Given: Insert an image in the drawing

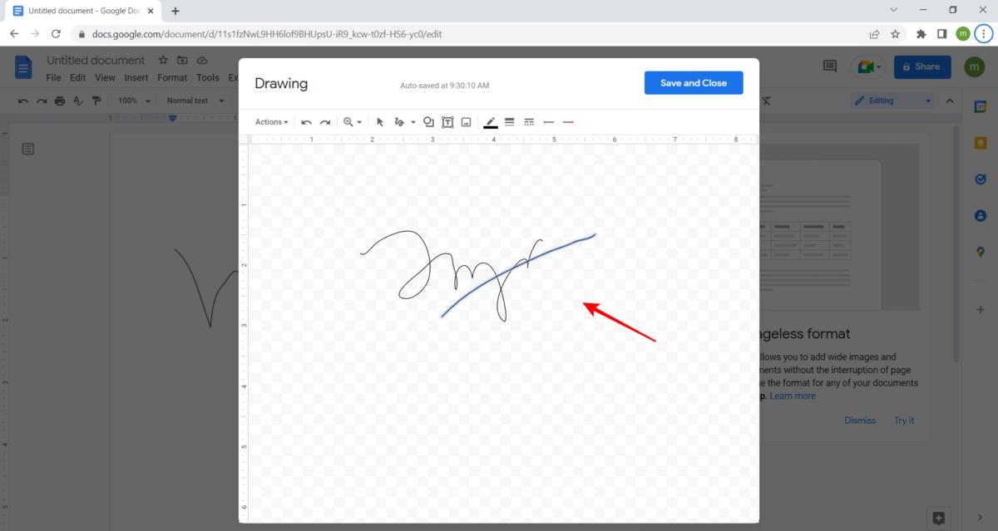Looking at the screenshot, I should [467, 122].
